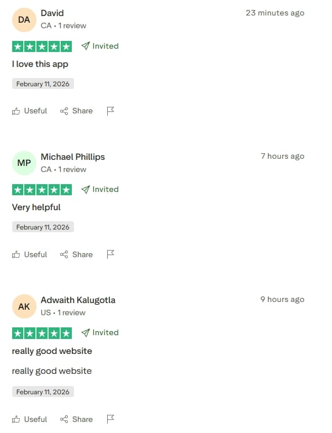
Task: Click the Invited badge on Adwaith's review
Action: (100, 332)
